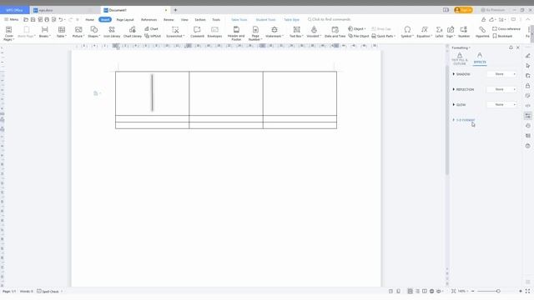Open a new document tab
This screenshot has width=534, height=300.
(x=175, y=10)
